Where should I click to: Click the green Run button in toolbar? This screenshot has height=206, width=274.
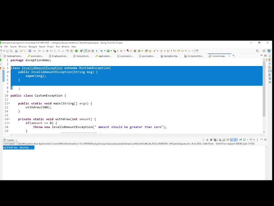[108, 51]
